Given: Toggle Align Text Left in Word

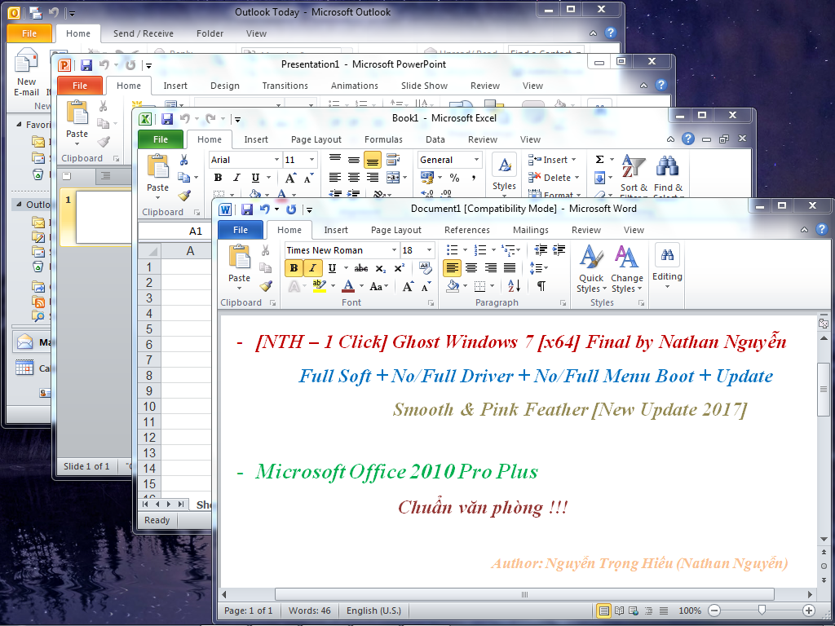Looking at the screenshot, I should 452,267.
